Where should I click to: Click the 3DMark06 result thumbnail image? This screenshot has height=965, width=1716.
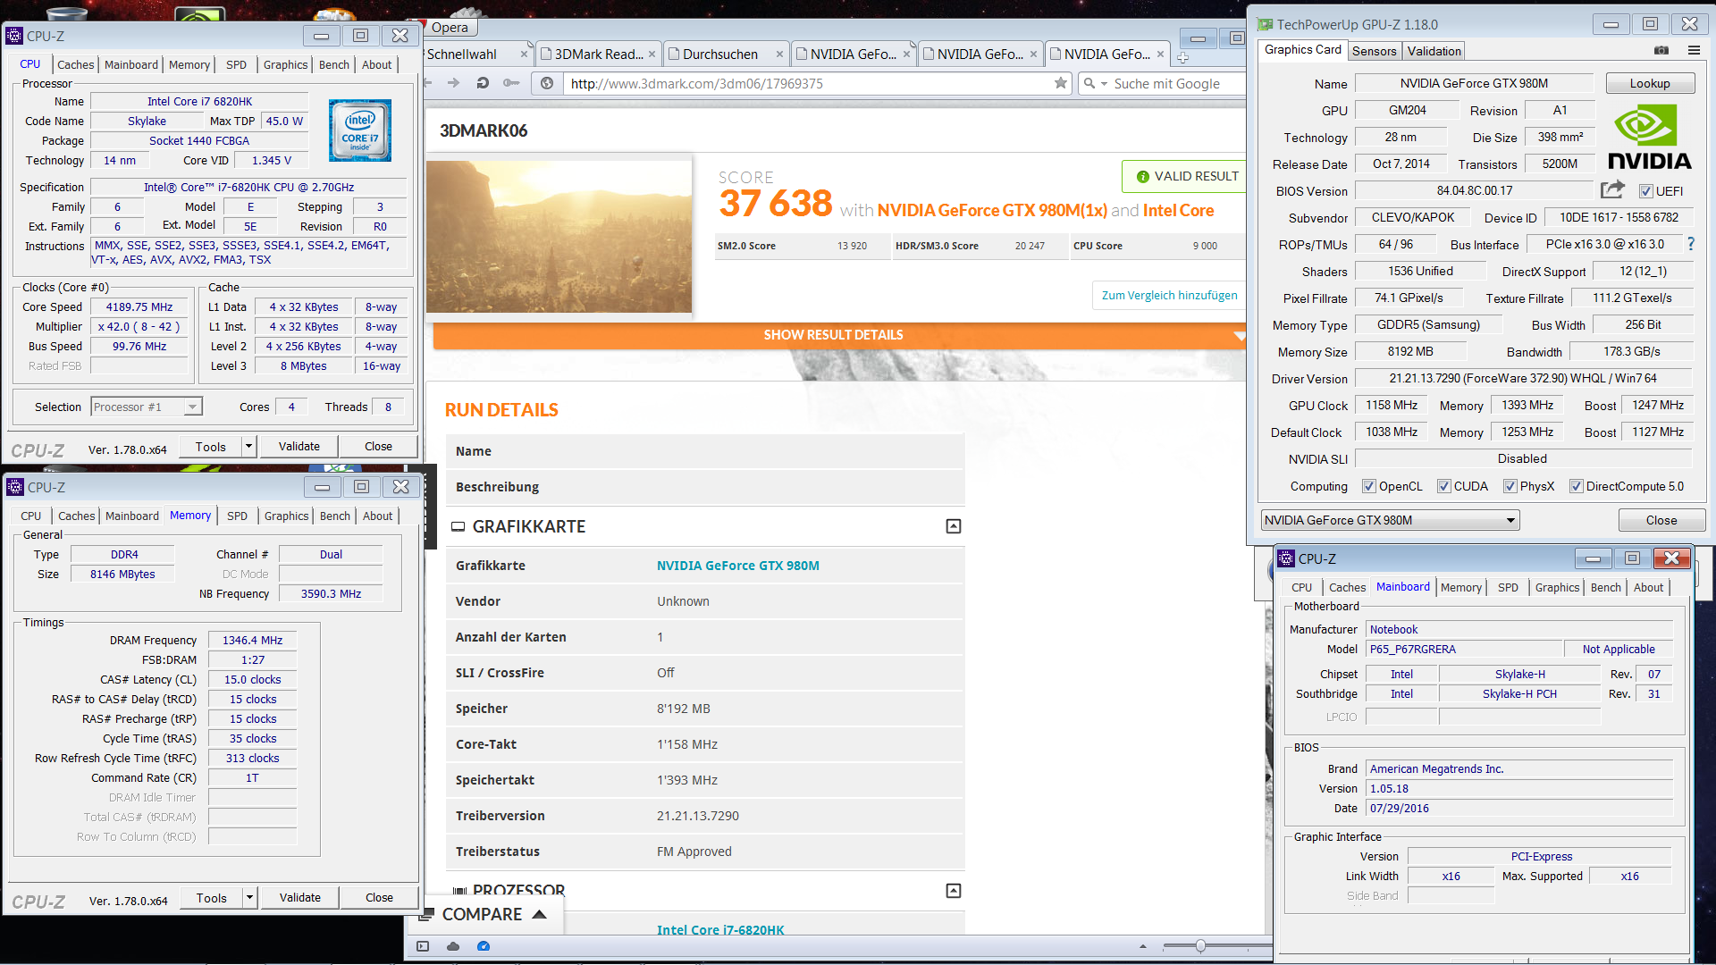tap(559, 237)
